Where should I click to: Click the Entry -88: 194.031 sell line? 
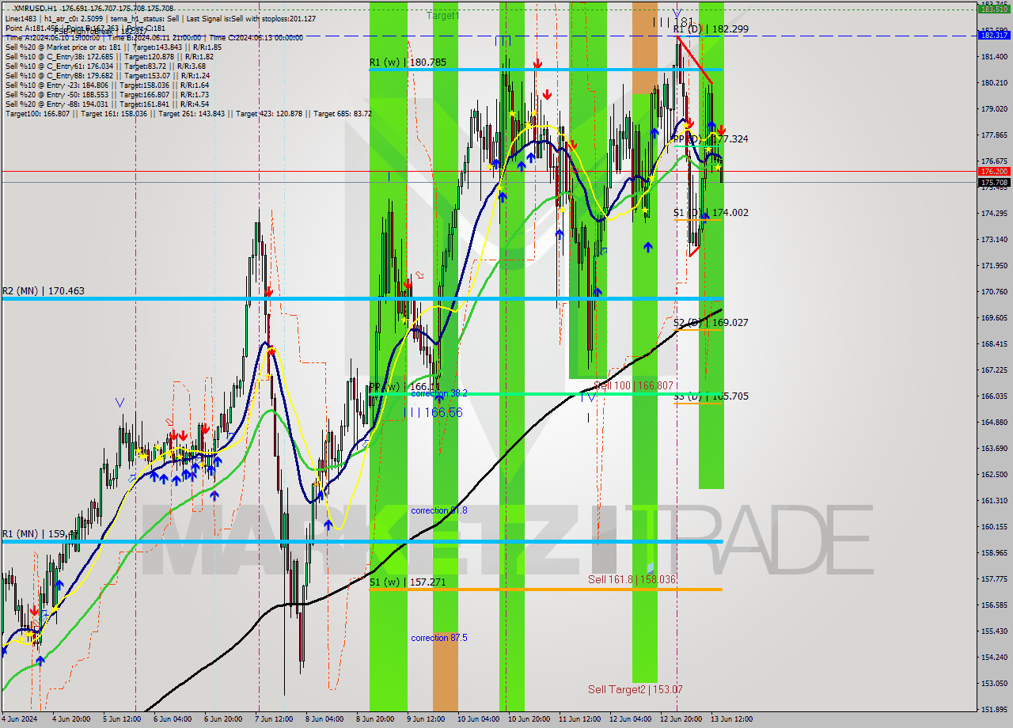pos(107,104)
